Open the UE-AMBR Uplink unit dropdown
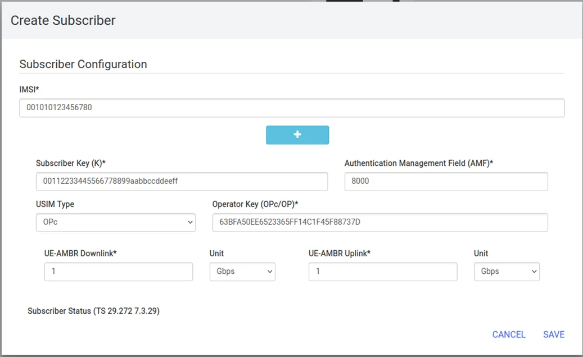The height and width of the screenshot is (357, 583). pyautogui.click(x=507, y=272)
